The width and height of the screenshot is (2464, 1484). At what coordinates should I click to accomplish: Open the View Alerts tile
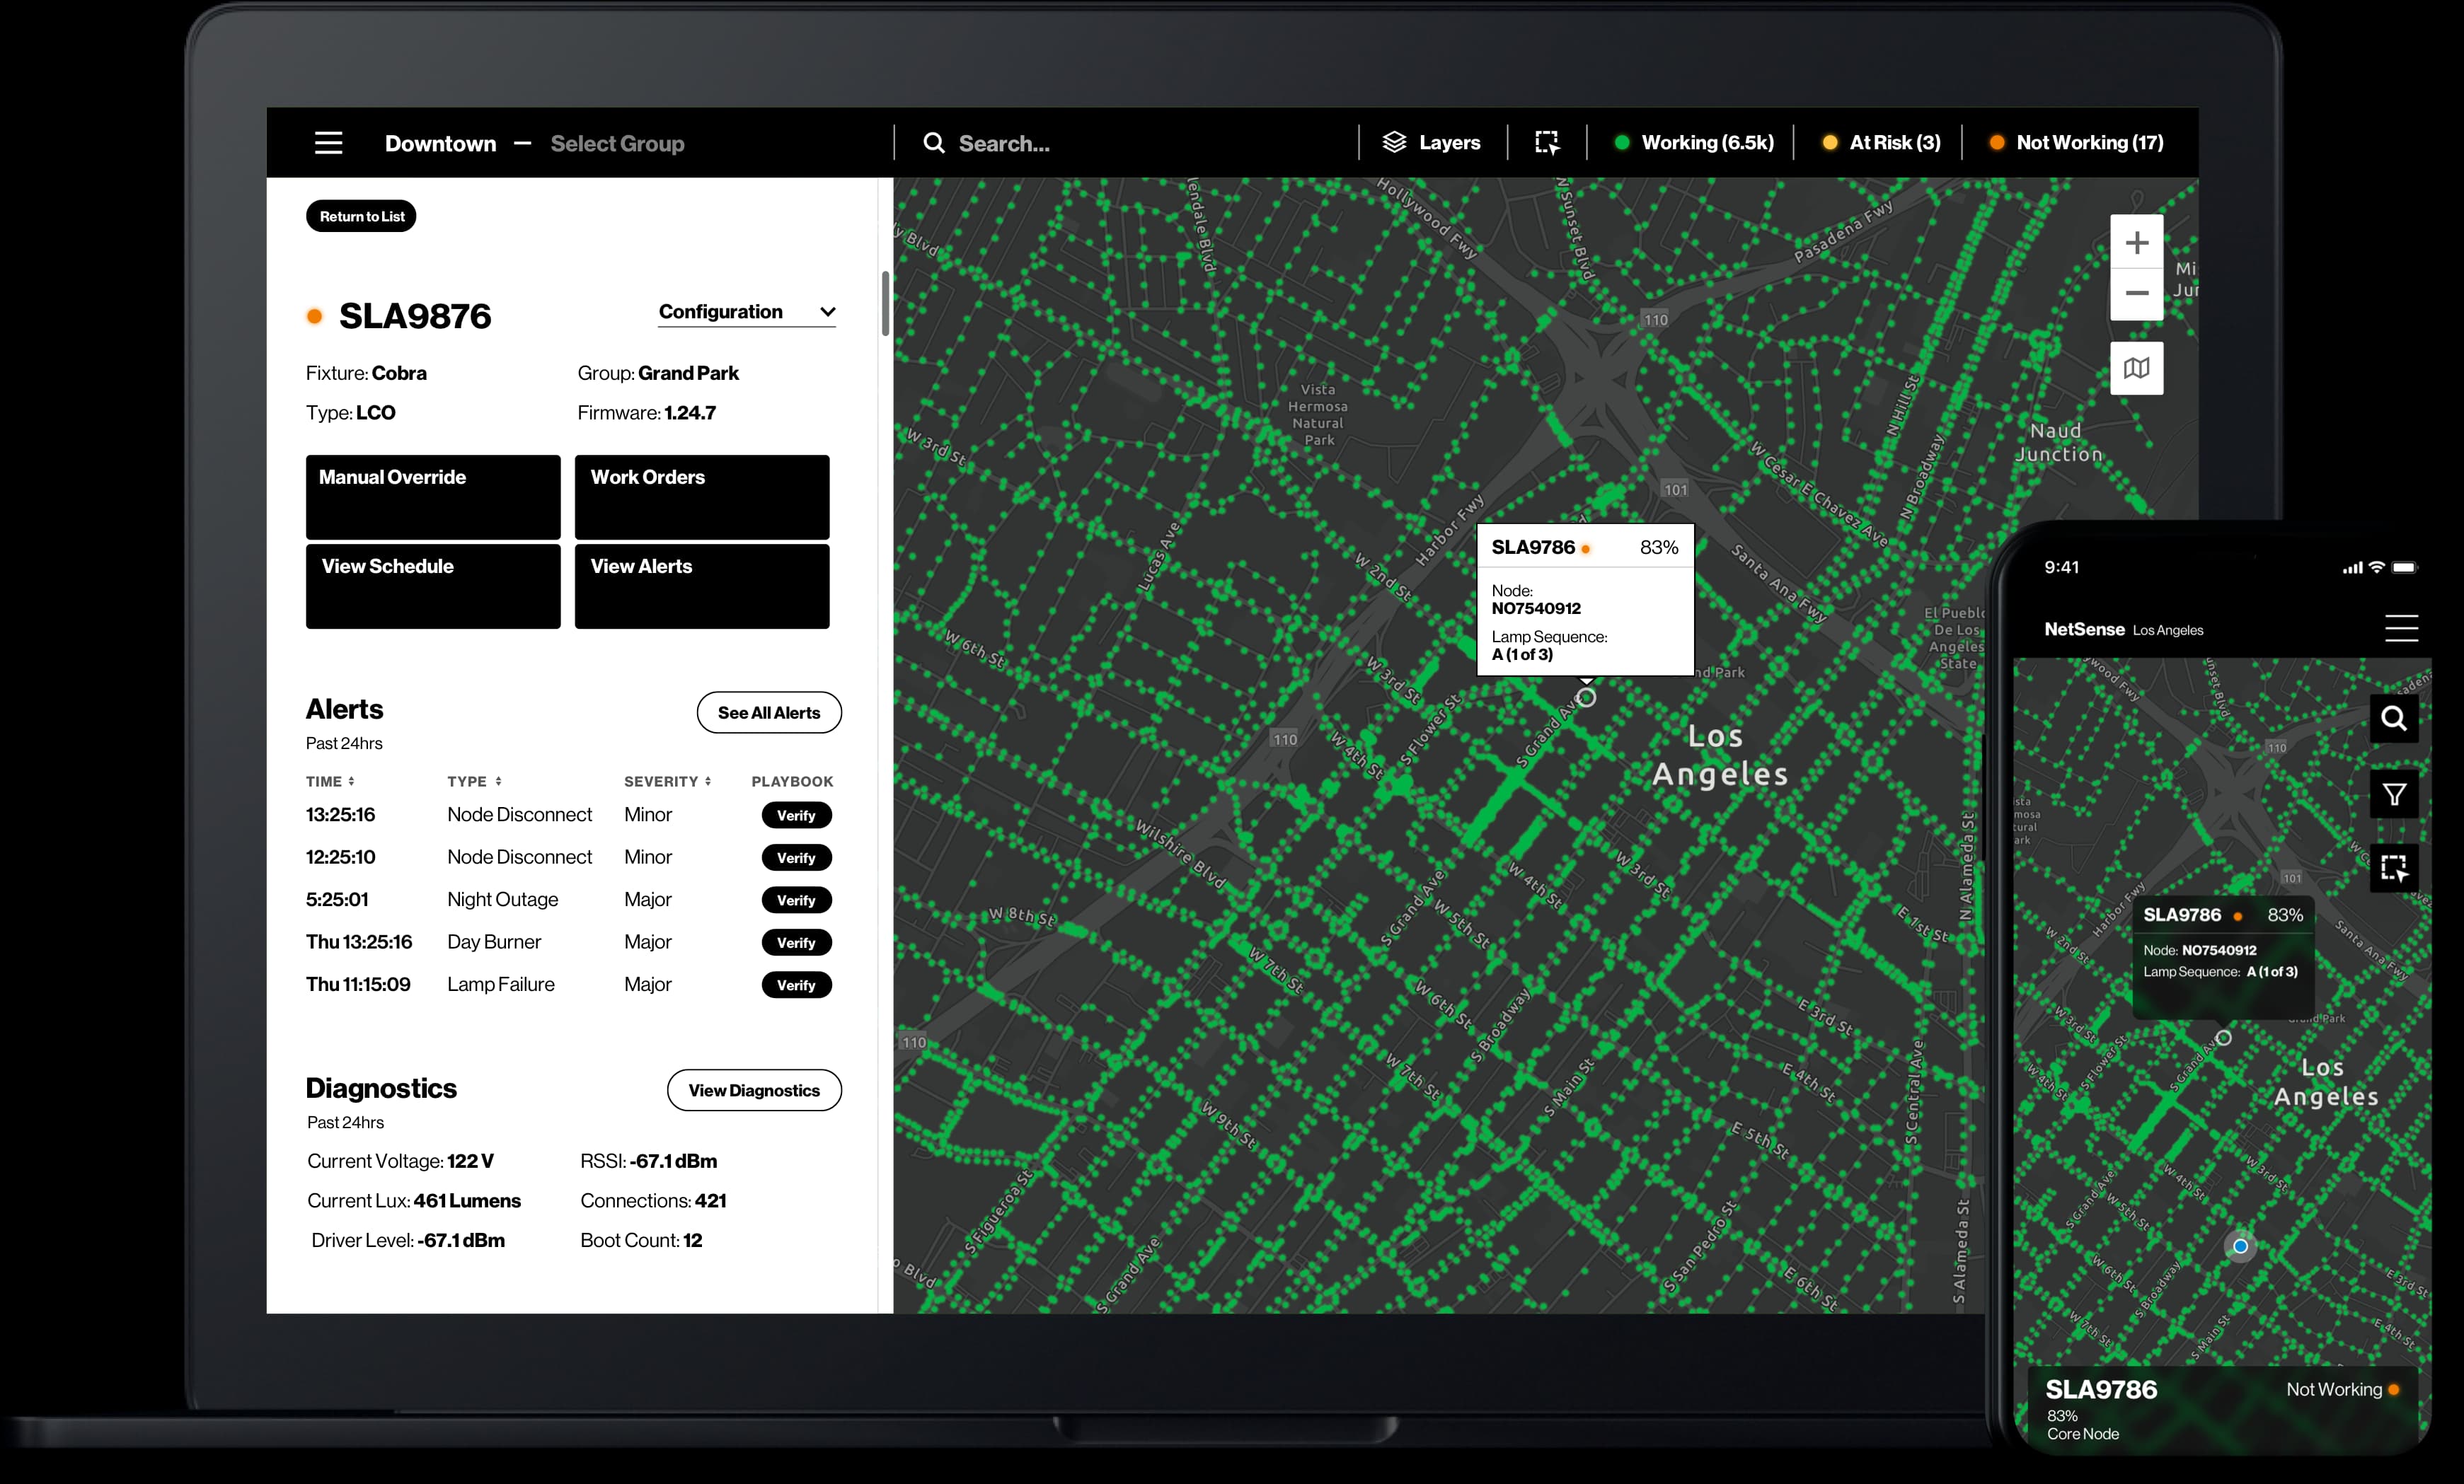[x=702, y=586]
